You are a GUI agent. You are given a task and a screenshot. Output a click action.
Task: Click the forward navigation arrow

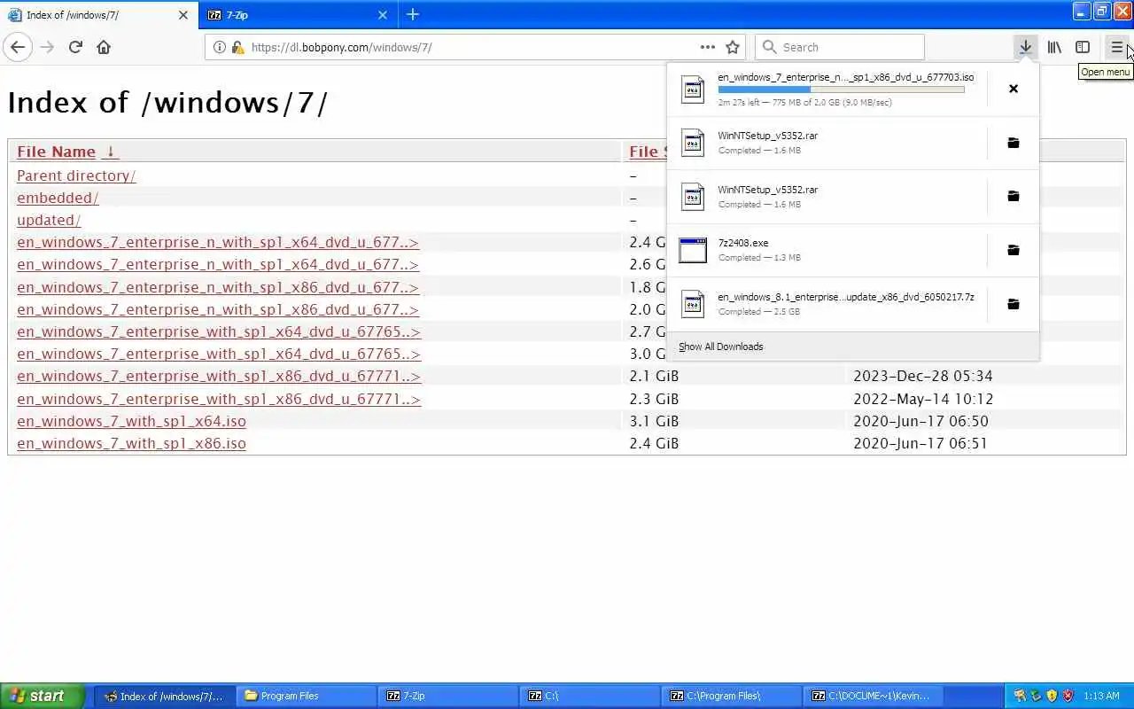pos(47,47)
